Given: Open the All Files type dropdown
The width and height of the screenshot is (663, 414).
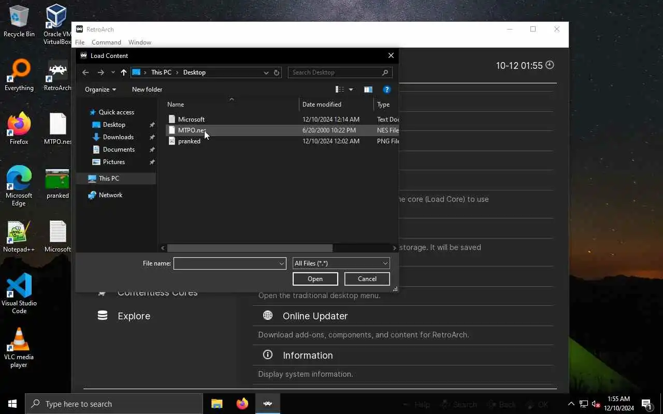Looking at the screenshot, I should pyautogui.click(x=341, y=263).
